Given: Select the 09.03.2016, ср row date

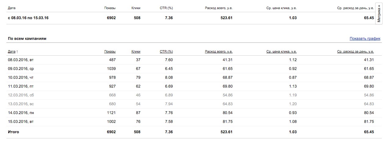Looking at the screenshot, I should [x=21, y=69].
